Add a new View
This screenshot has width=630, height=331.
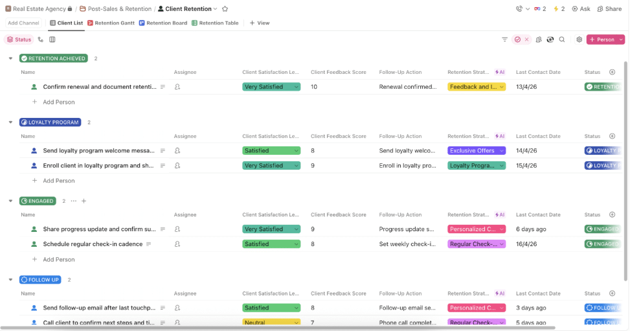coord(260,23)
